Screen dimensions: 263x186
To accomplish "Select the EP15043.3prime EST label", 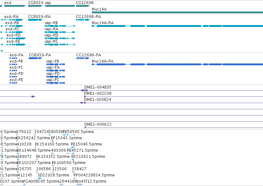I will coord(66,138).
